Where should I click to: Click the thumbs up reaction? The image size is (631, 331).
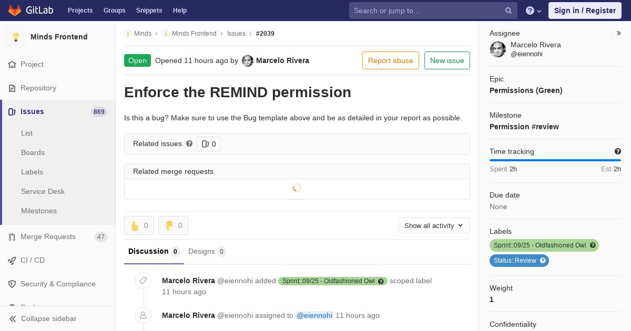tap(139, 225)
